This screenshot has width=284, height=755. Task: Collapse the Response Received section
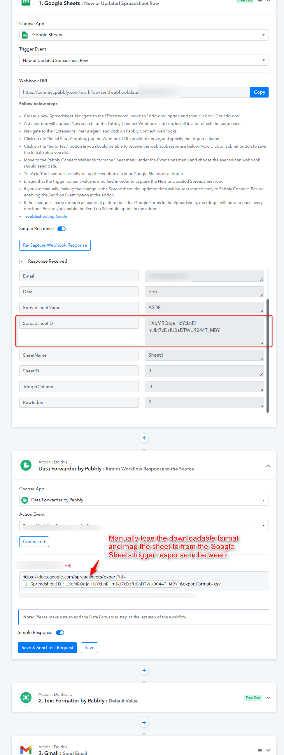[x=22, y=261]
